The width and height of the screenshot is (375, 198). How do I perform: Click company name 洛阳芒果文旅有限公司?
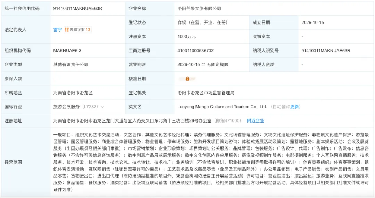point(199,8)
